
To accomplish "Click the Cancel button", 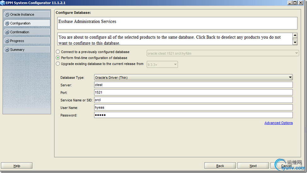I will (x=286, y=166).
